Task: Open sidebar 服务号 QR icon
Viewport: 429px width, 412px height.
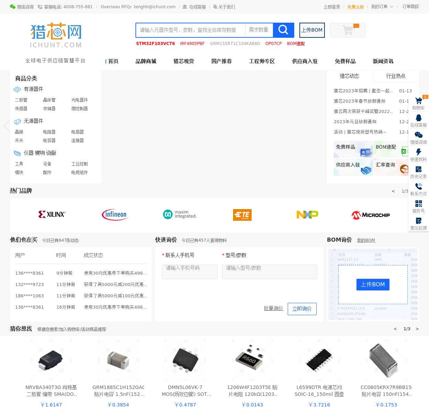Action: (x=418, y=204)
